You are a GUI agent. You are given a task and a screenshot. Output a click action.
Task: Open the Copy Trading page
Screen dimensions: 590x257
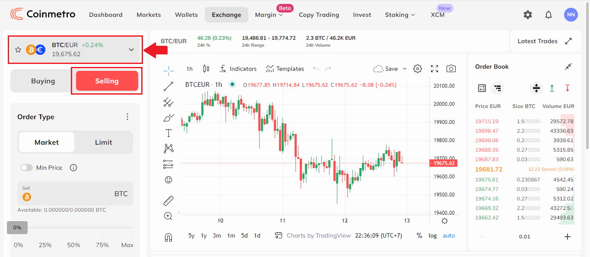319,14
